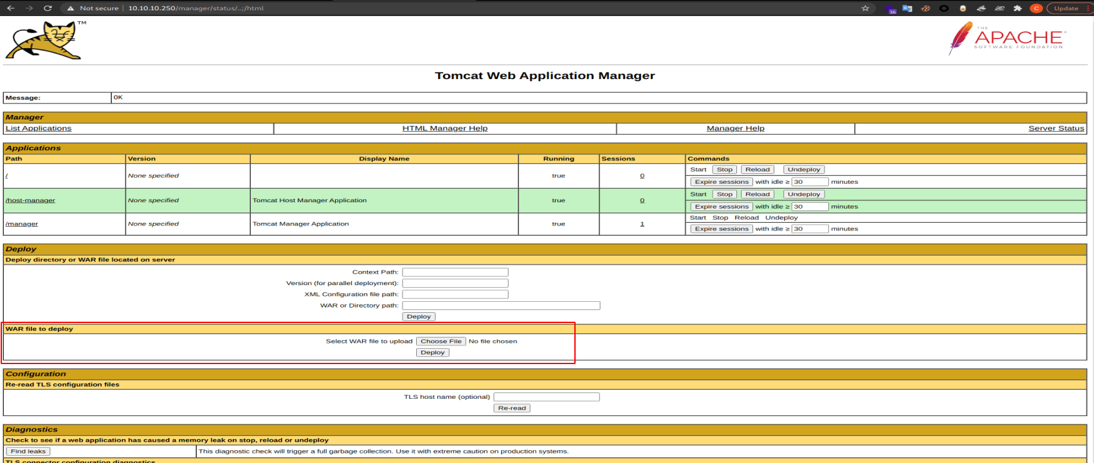This screenshot has height=463, width=1094.
Task: Open the Server Status link
Action: 1056,128
